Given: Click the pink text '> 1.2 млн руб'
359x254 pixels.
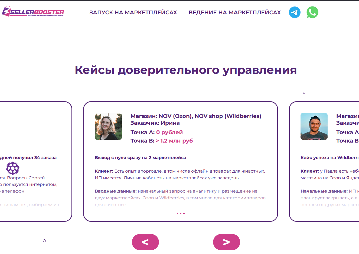Looking at the screenshot, I should coord(174,140).
